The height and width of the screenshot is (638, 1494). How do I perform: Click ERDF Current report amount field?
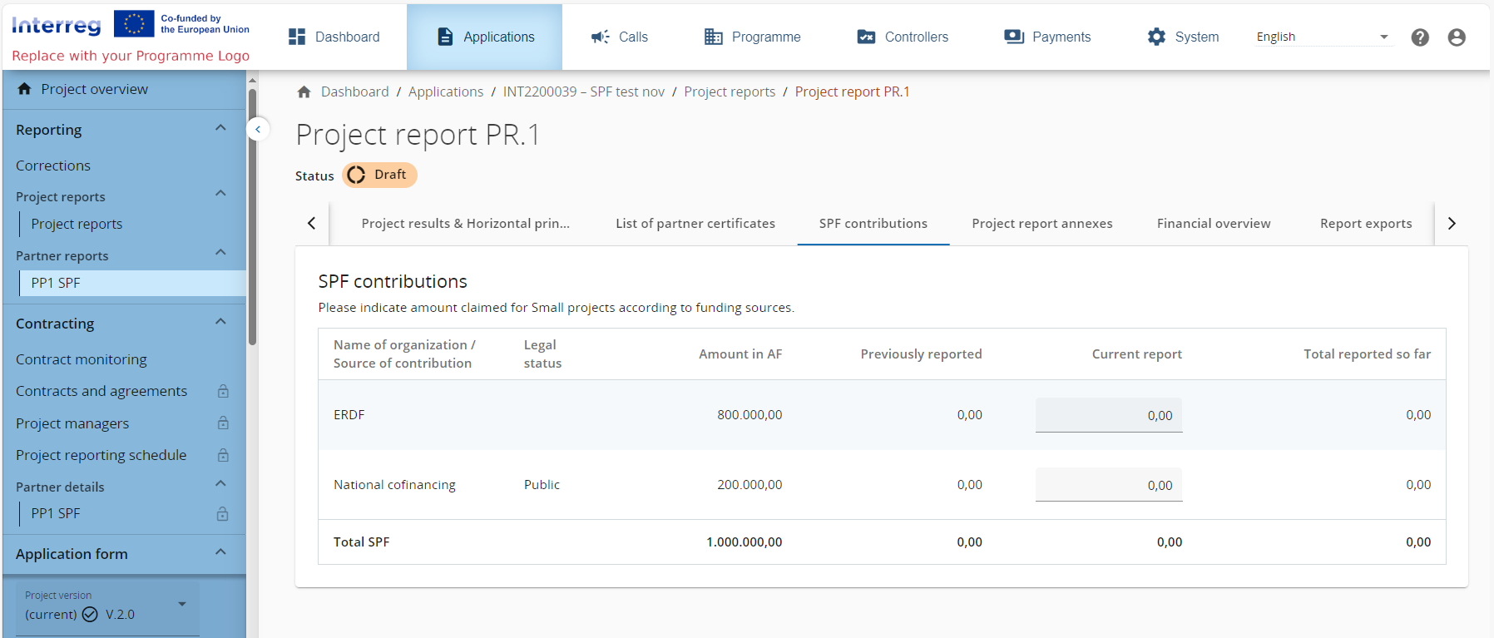pyautogui.click(x=1108, y=415)
